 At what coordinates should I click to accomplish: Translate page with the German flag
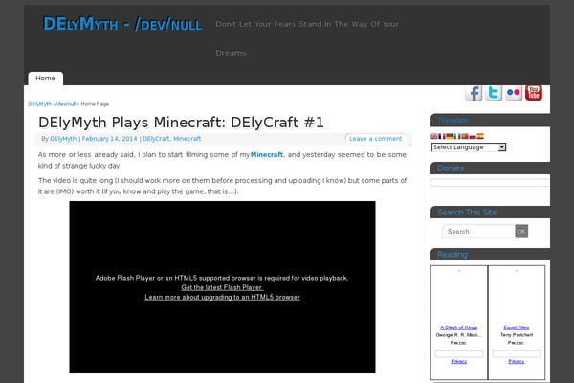(450, 136)
